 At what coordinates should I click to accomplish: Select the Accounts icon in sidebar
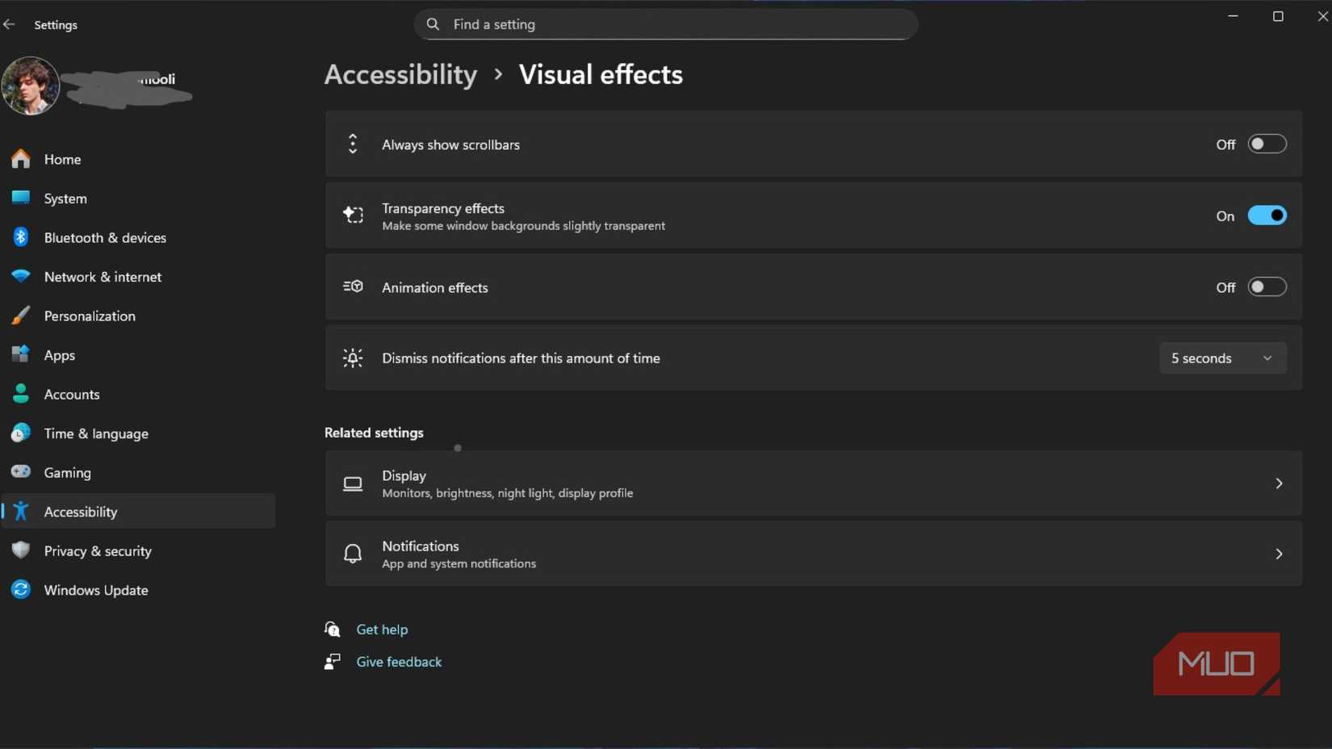20,394
